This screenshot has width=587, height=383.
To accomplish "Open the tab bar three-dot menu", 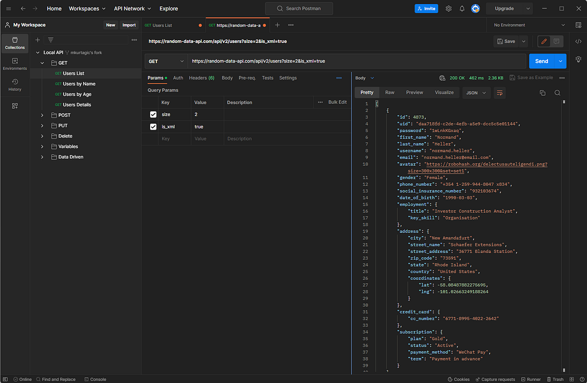I will (x=291, y=25).
